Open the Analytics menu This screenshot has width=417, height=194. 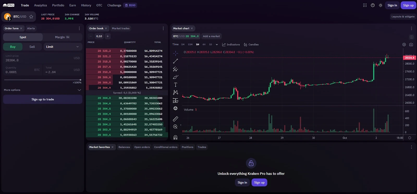point(40,5)
